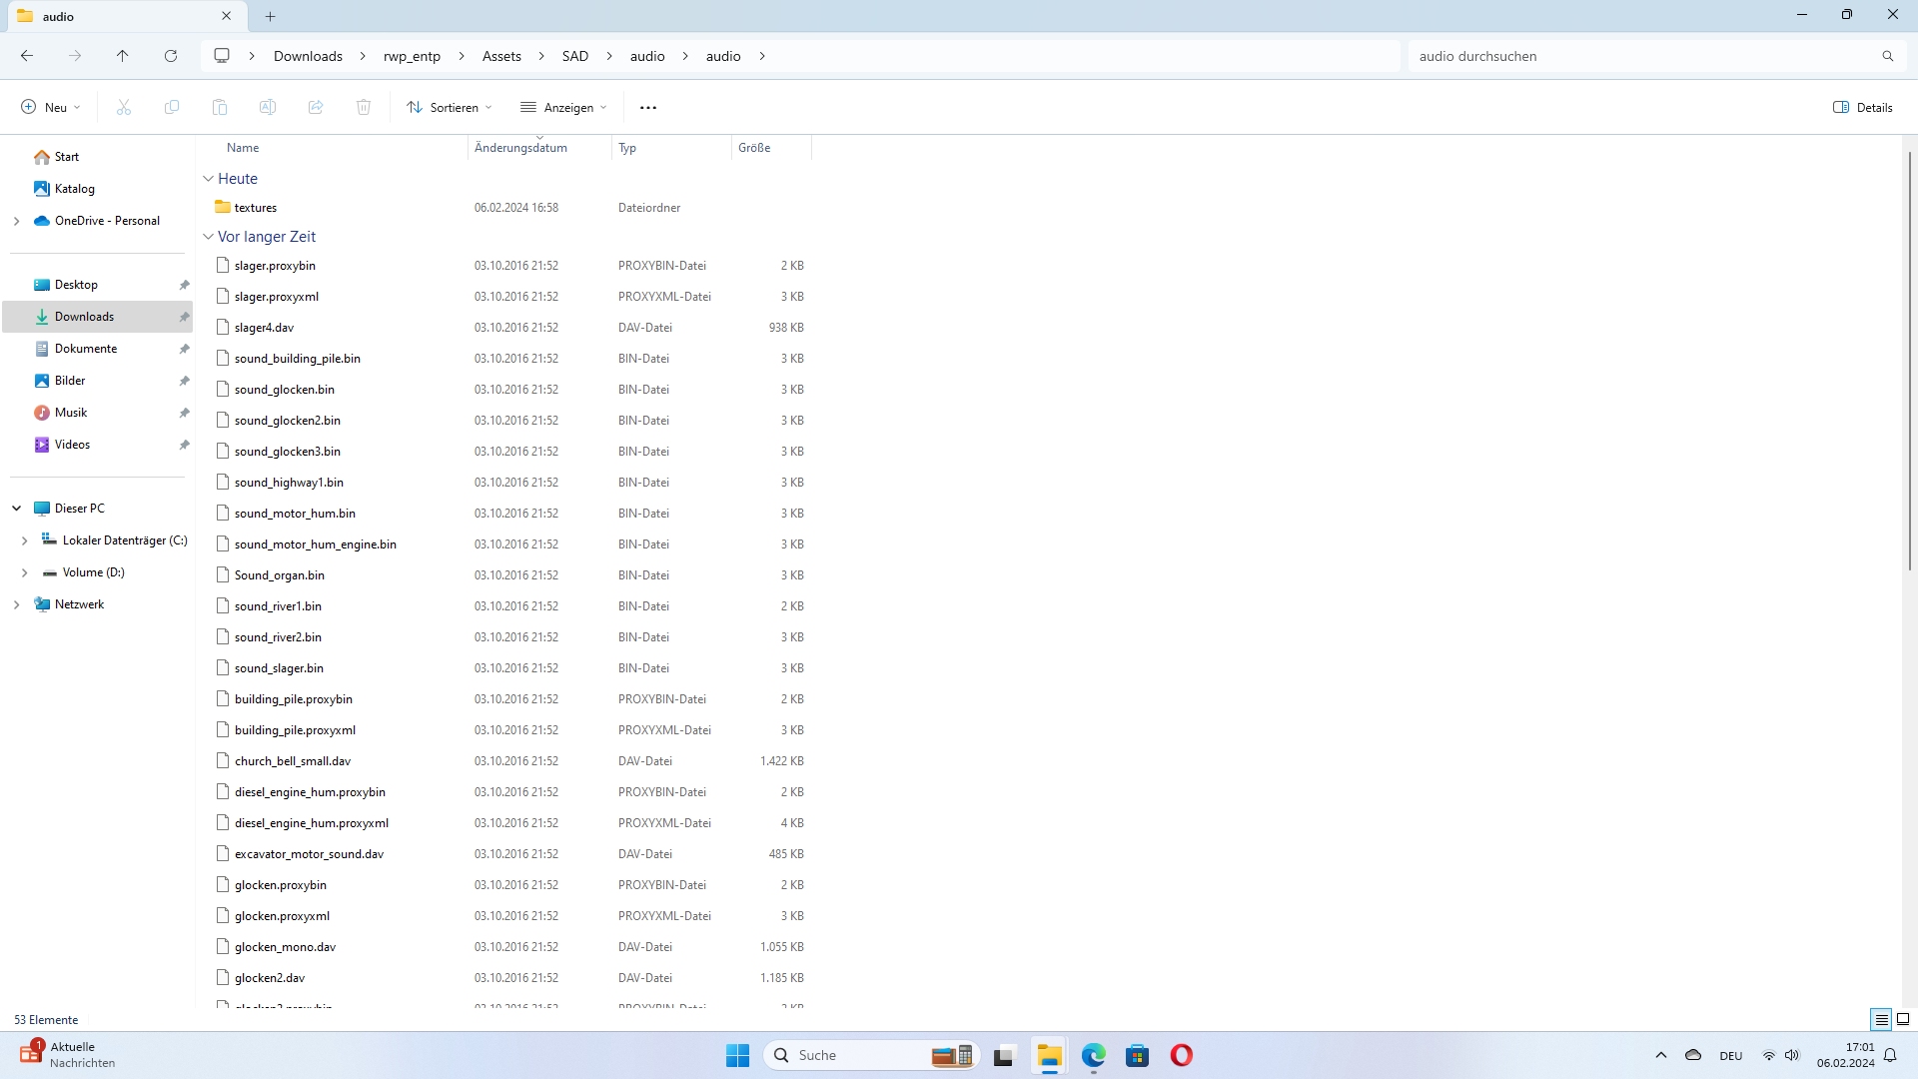Go up one folder level with the up arrow
The image size is (1918, 1079).
pos(123,56)
